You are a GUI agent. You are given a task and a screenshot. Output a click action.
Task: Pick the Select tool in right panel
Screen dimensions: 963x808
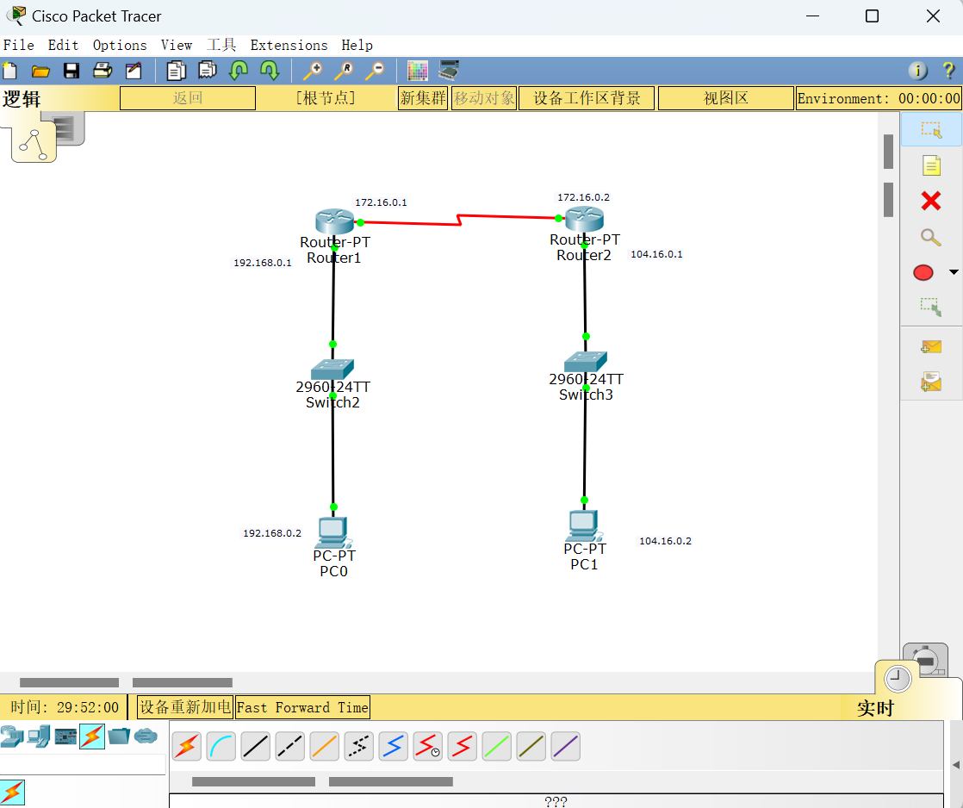tap(931, 129)
